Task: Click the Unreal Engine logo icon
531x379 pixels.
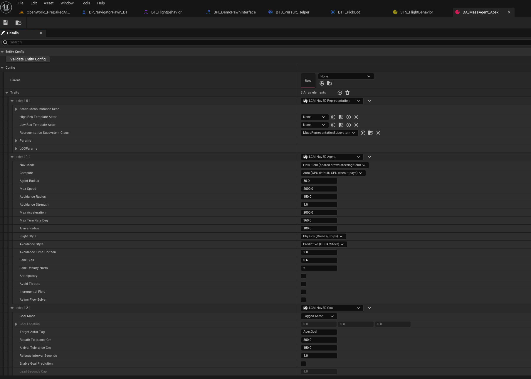Action: 6,7
